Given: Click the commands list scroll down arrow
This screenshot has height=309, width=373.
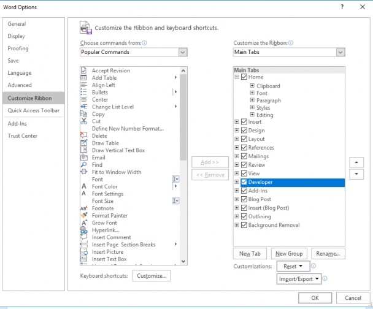Looking at the screenshot, I should pyautogui.click(x=183, y=261).
